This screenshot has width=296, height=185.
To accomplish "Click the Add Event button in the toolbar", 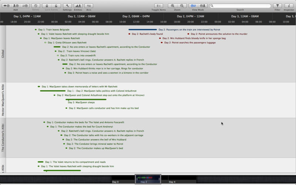I will pos(6,6).
